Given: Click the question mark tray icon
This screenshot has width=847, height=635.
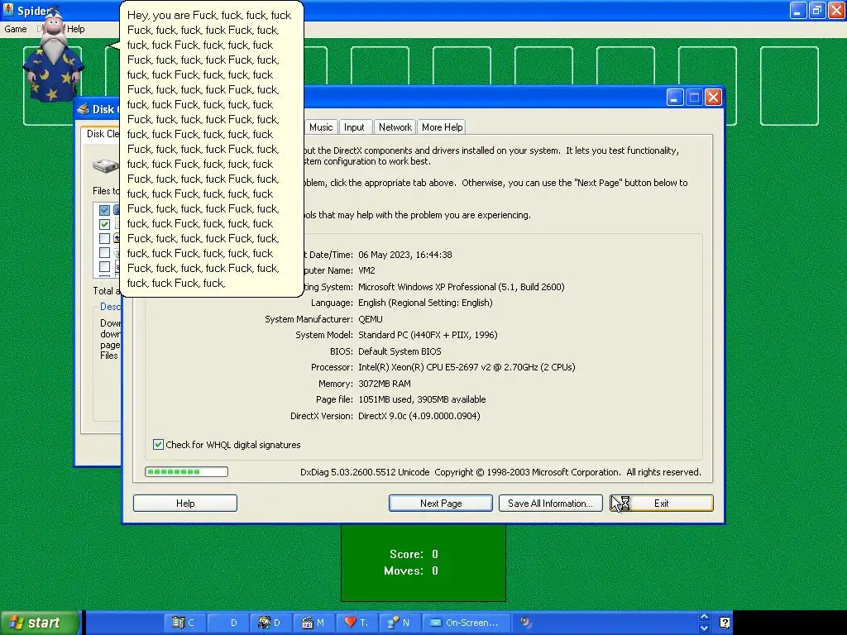Looking at the screenshot, I should (725, 623).
